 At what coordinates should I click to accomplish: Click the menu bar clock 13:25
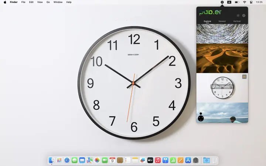(259, 2)
